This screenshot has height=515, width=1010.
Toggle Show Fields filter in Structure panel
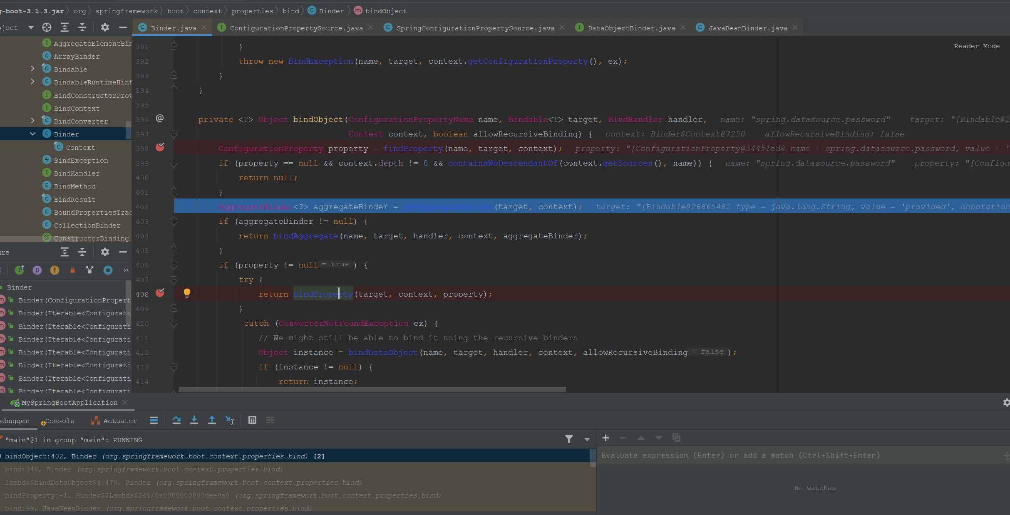point(55,270)
